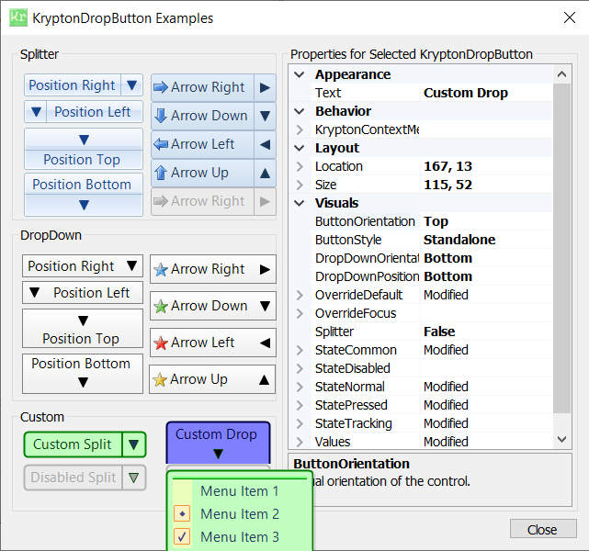The width and height of the screenshot is (589, 551).
Task: Click the blue up-arrow icon on Splitter Arrow Up
Action: pos(161,173)
